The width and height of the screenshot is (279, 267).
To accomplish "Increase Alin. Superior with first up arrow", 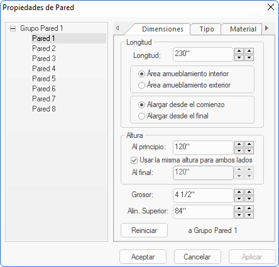I will 239,208.
